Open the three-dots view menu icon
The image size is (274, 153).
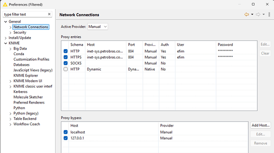tap(269, 15)
